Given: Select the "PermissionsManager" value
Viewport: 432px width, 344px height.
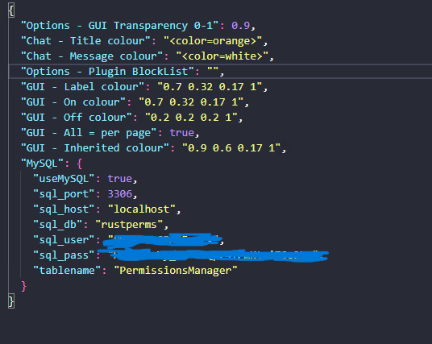Looking at the screenshot, I should (176, 271).
